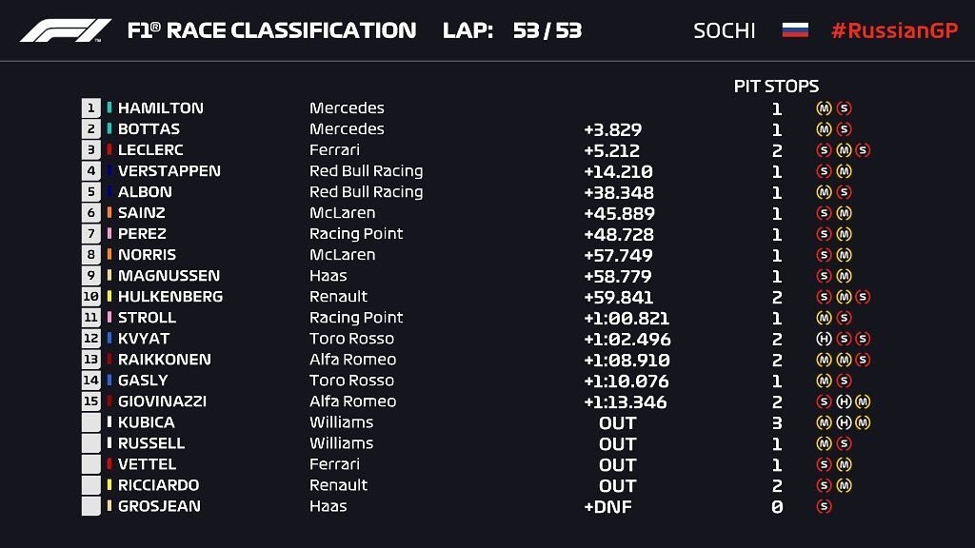The image size is (975, 548).
Task: Click the medium tyre icon in Hamilton's row
Action: [x=824, y=108]
